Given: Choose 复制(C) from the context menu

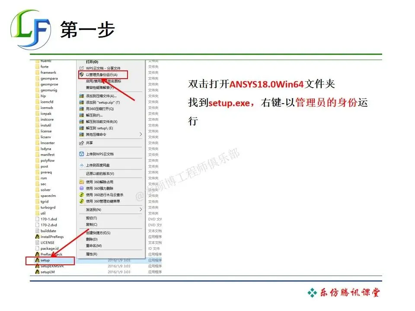Looking at the screenshot, I should point(92,225).
